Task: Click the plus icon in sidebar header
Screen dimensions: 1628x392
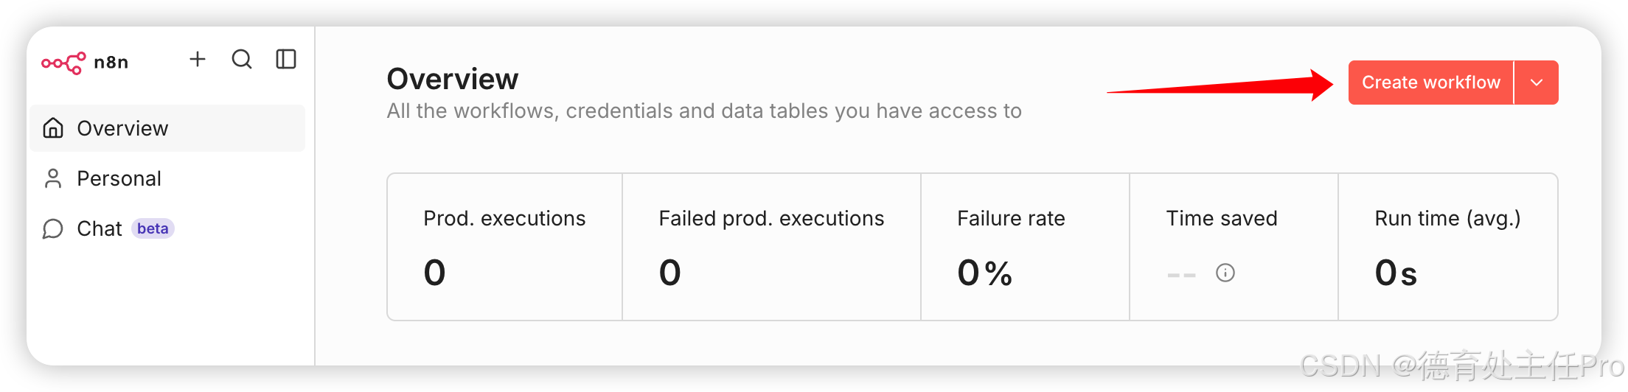Action: click(x=197, y=60)
